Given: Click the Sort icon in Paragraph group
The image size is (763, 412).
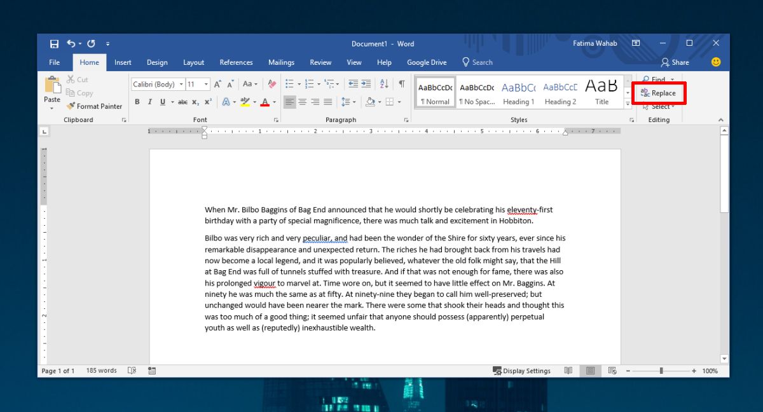Looking at the screenshot, I should click(x=383, y=84).
